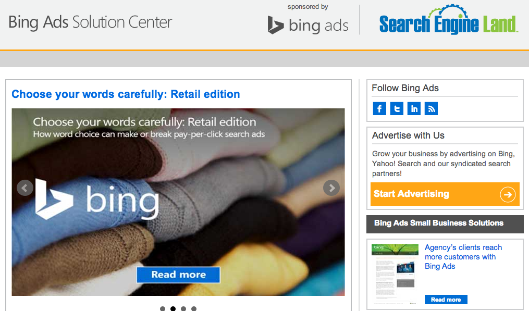Open the Bing Ads Twitter icon

(x=397, y=108)
